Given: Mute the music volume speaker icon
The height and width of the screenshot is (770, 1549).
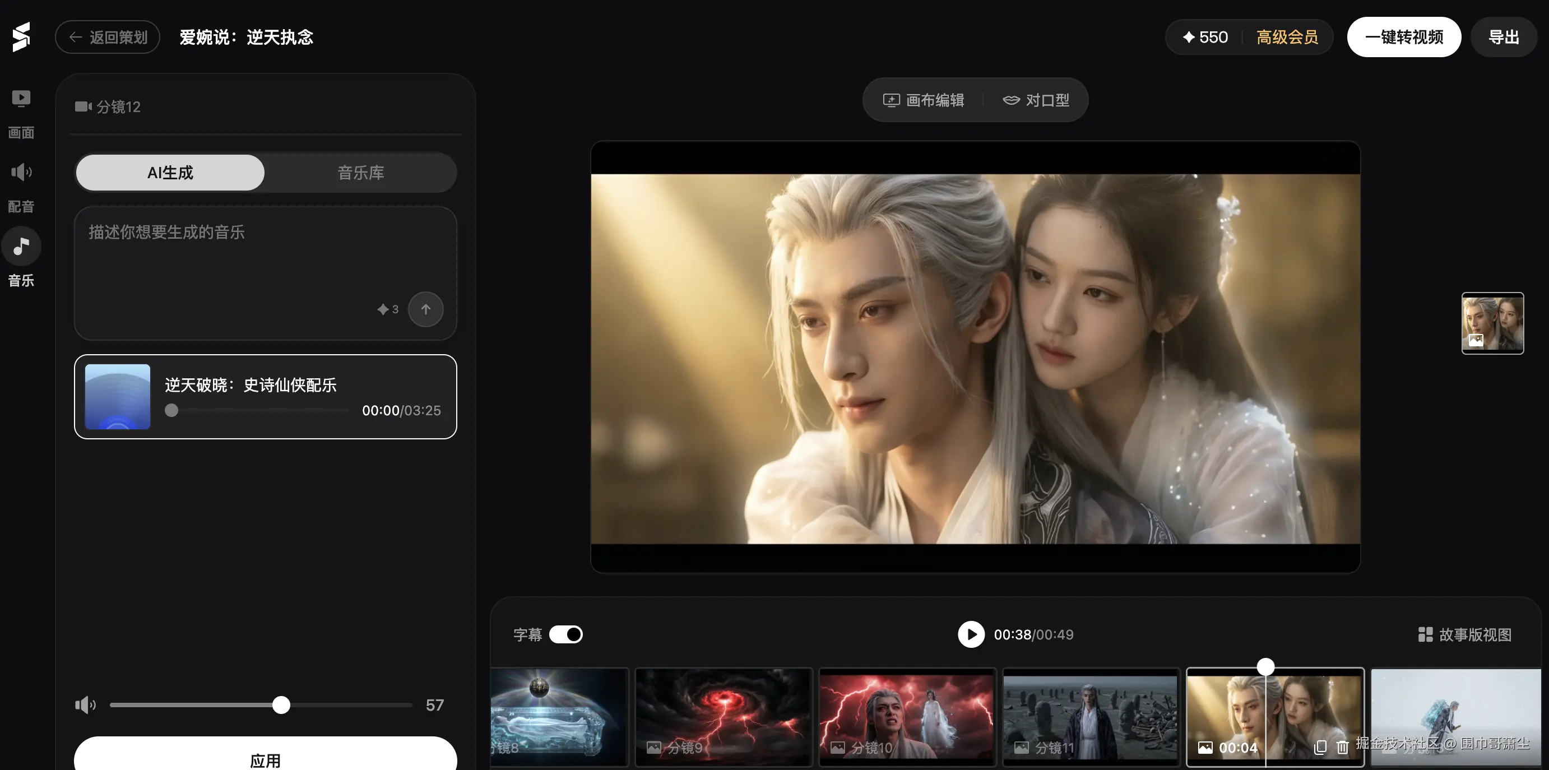Looking at the screenshot, I should click(85, 704).
